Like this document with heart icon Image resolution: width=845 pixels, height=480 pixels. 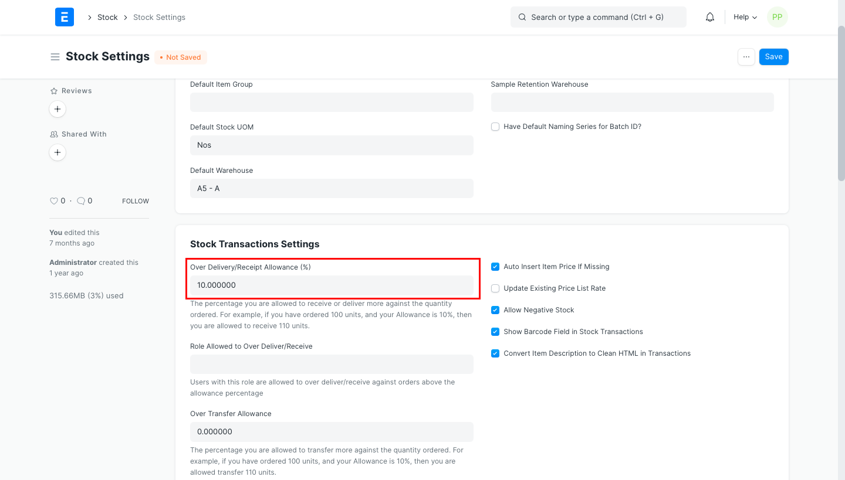click(x=54, y=201)
